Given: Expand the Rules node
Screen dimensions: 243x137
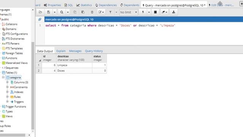Looking at the screenshot, I should coord(7,97).
